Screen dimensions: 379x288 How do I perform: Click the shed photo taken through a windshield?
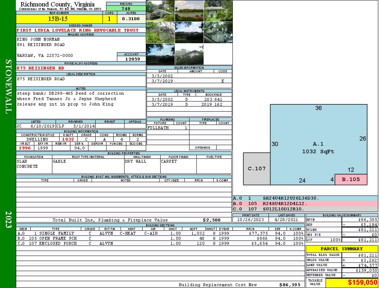click(218, 33)
